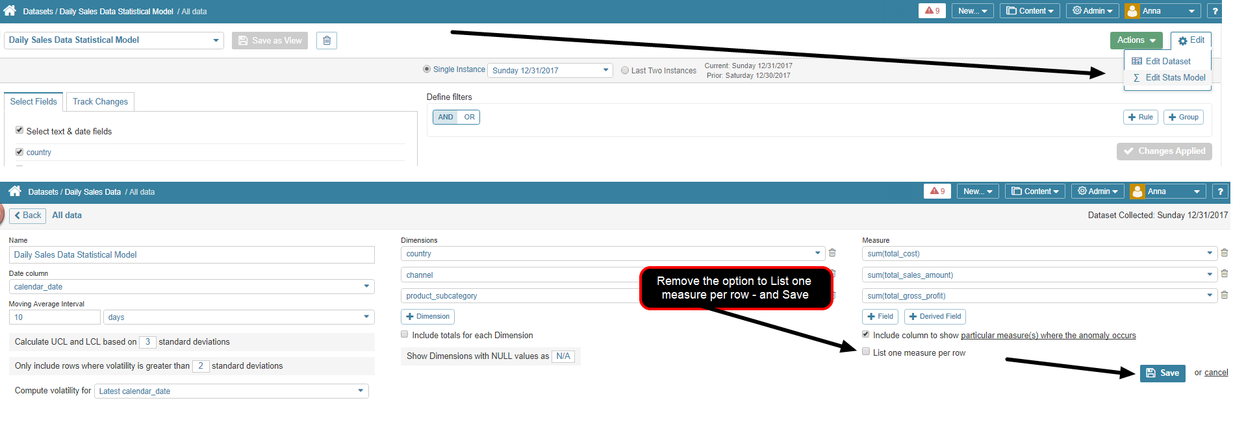Image resolution: width=1246 pixels, height=444 pixels.
Task: Click the UCL and LCL standard deviations value 3
Action: 147,341
